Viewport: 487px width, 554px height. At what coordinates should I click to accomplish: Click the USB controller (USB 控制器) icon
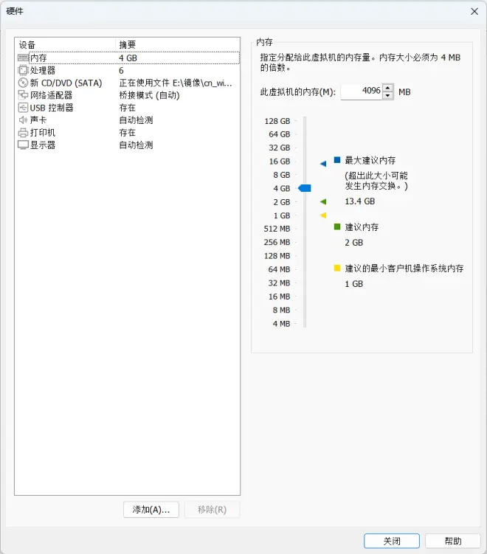[x=23, y=108]
